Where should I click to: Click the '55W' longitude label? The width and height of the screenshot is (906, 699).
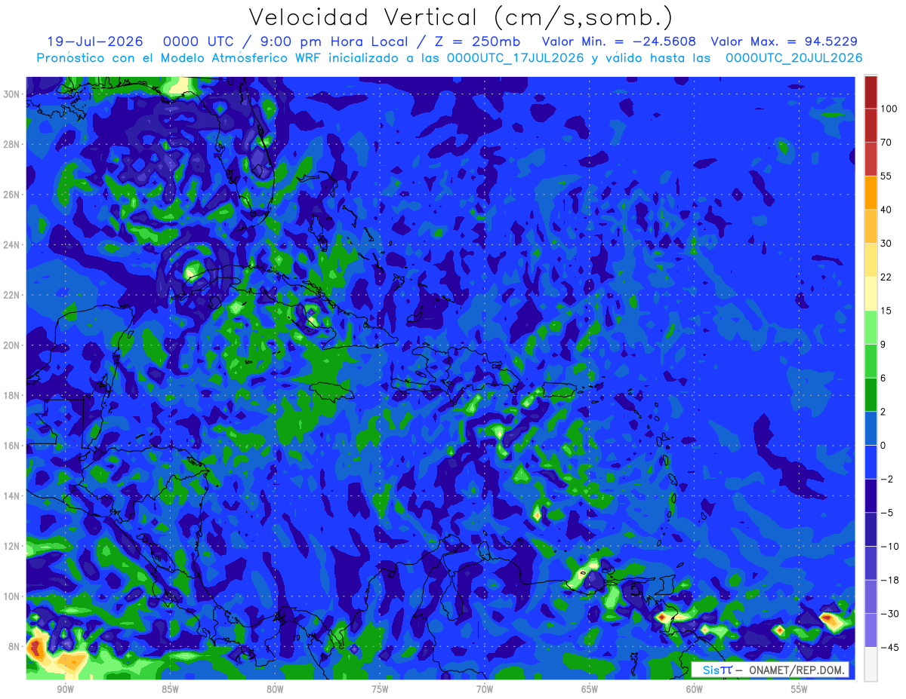tap(800, 689)
